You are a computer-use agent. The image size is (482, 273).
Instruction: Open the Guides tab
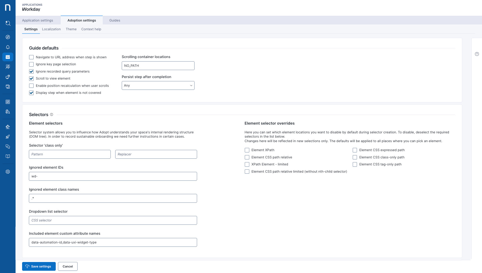click(x=115, y=21)
